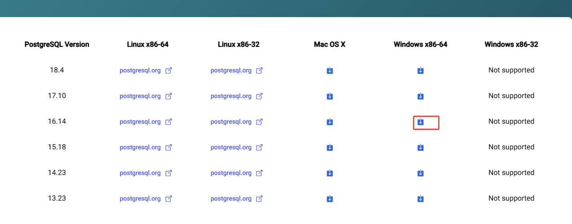Open postgresql.org link for 16.14 Linux x86-64
The width and height of the screenshot is (572, 224).
[x=140, y=122]
